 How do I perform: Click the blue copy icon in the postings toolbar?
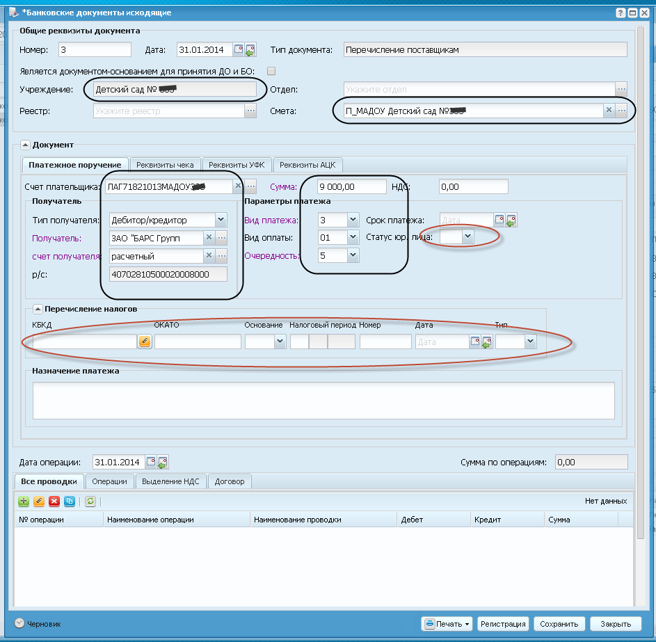pos(70,501)
